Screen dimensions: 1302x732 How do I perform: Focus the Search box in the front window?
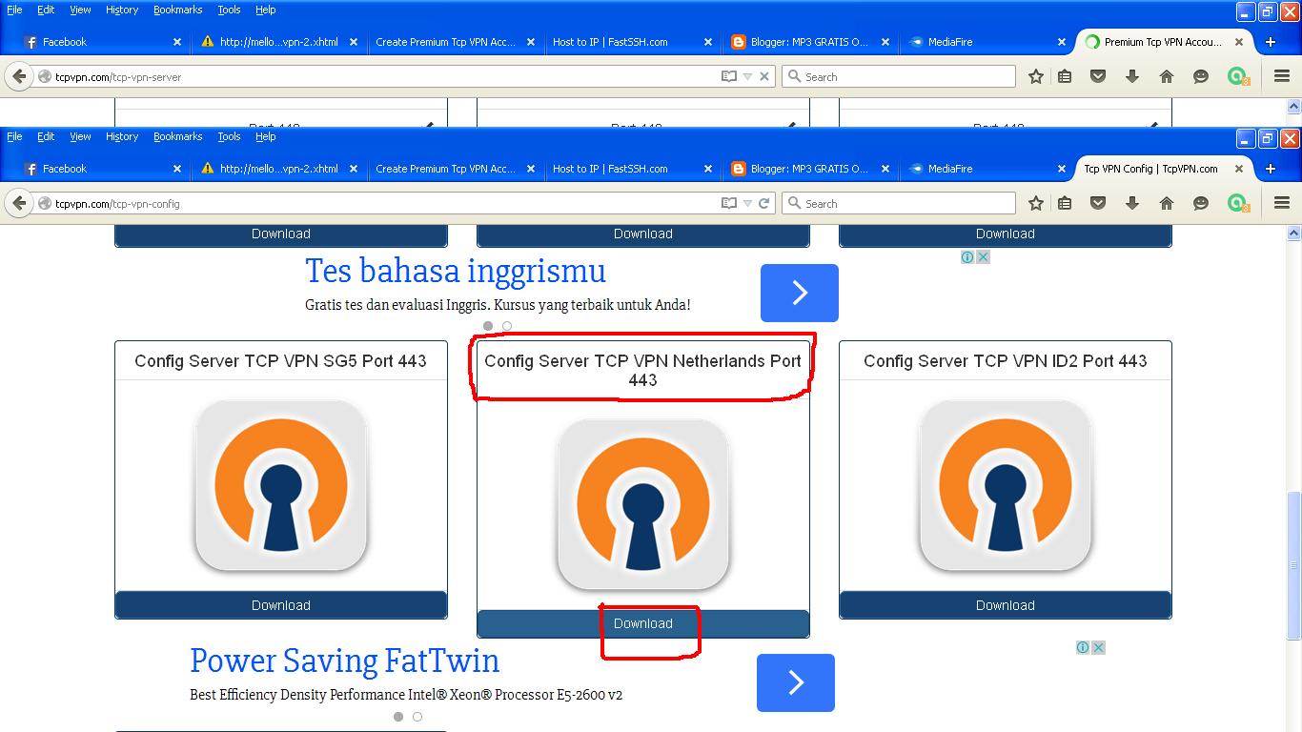click(899, 203)
